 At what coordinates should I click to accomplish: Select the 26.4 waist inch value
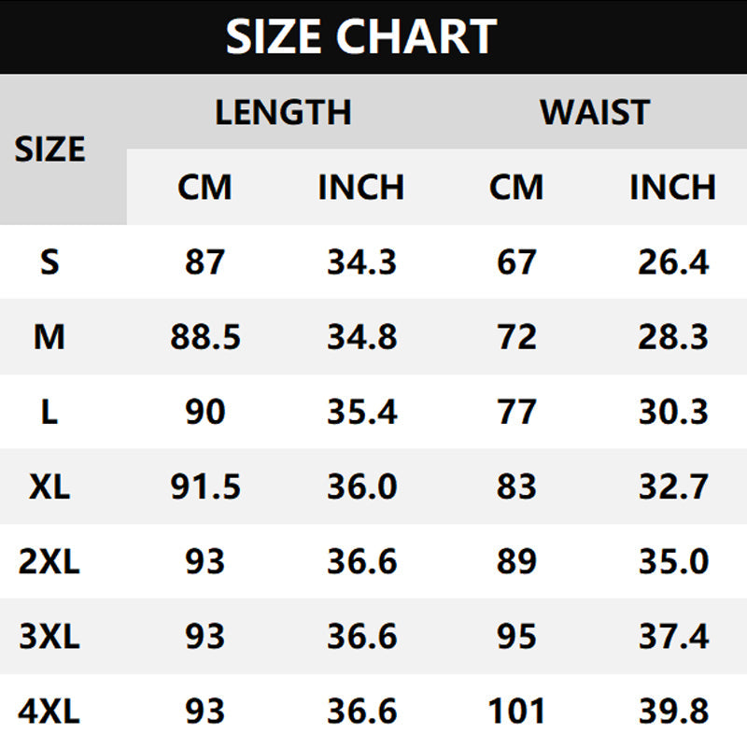673,262
